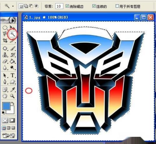Select the Type tool
Viewport: 156px width, 144px height.
pos(13,75)
